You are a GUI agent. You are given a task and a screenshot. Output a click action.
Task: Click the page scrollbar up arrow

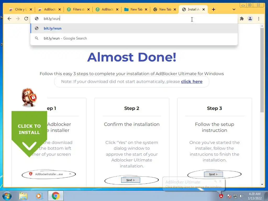point(262,26)
